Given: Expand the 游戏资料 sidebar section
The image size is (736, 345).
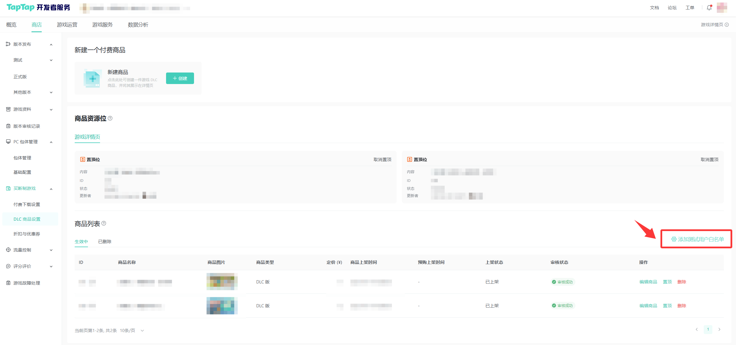Looking at the screenshot, I should [x=51, y=110].
